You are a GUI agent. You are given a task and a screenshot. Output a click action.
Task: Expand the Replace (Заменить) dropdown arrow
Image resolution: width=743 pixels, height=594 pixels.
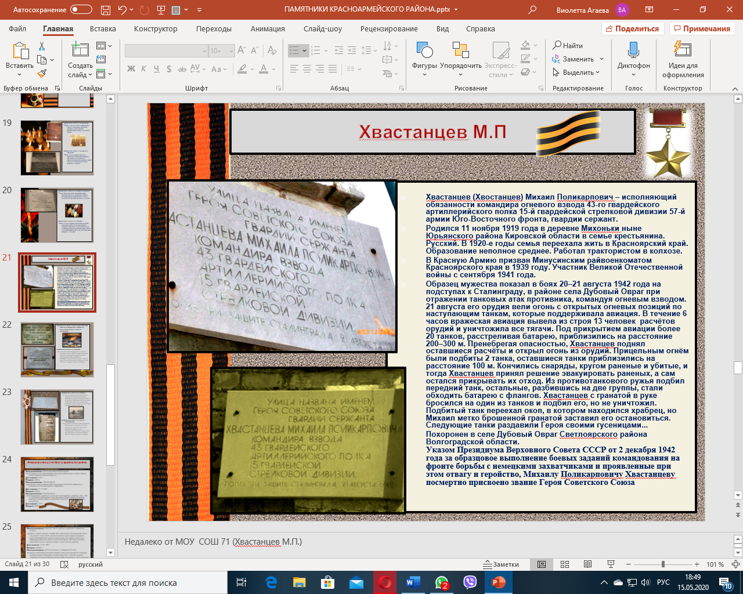click(x=601, y=59)
